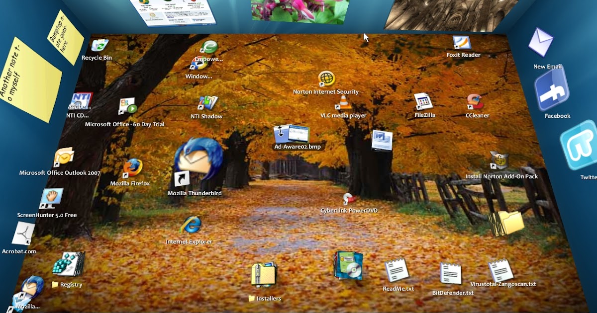The width and height of the screenshot is (597, 313).
Task: Launch the Mozilla Firefox icon
Action: [132, 168]
